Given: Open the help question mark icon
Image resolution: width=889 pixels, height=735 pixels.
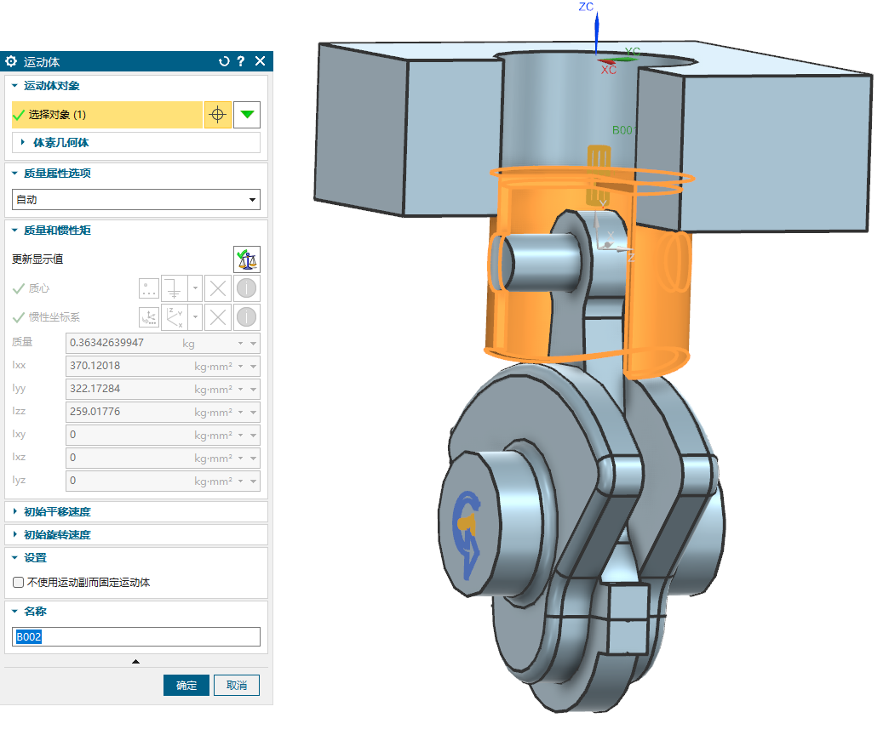Looking at the screenshot, I should [x=241, y=61].
